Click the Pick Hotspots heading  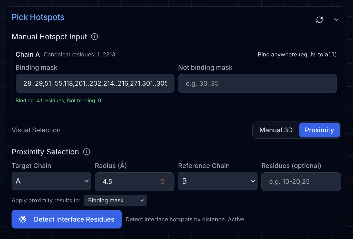click(38, 17)
